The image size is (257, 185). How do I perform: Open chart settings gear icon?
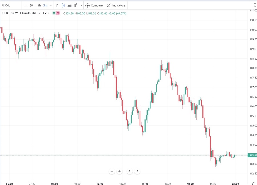253,184
